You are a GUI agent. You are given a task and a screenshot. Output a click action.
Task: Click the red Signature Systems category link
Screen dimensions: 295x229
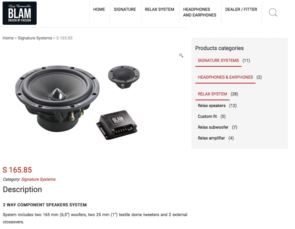pos(38,180)
